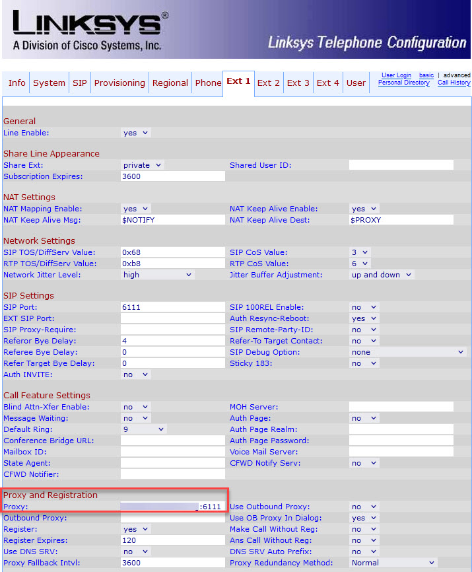Image resolution: width=472 pixels, height=572 pixels.
Task: Open the Call History link
Action: [x=454, y=83]
